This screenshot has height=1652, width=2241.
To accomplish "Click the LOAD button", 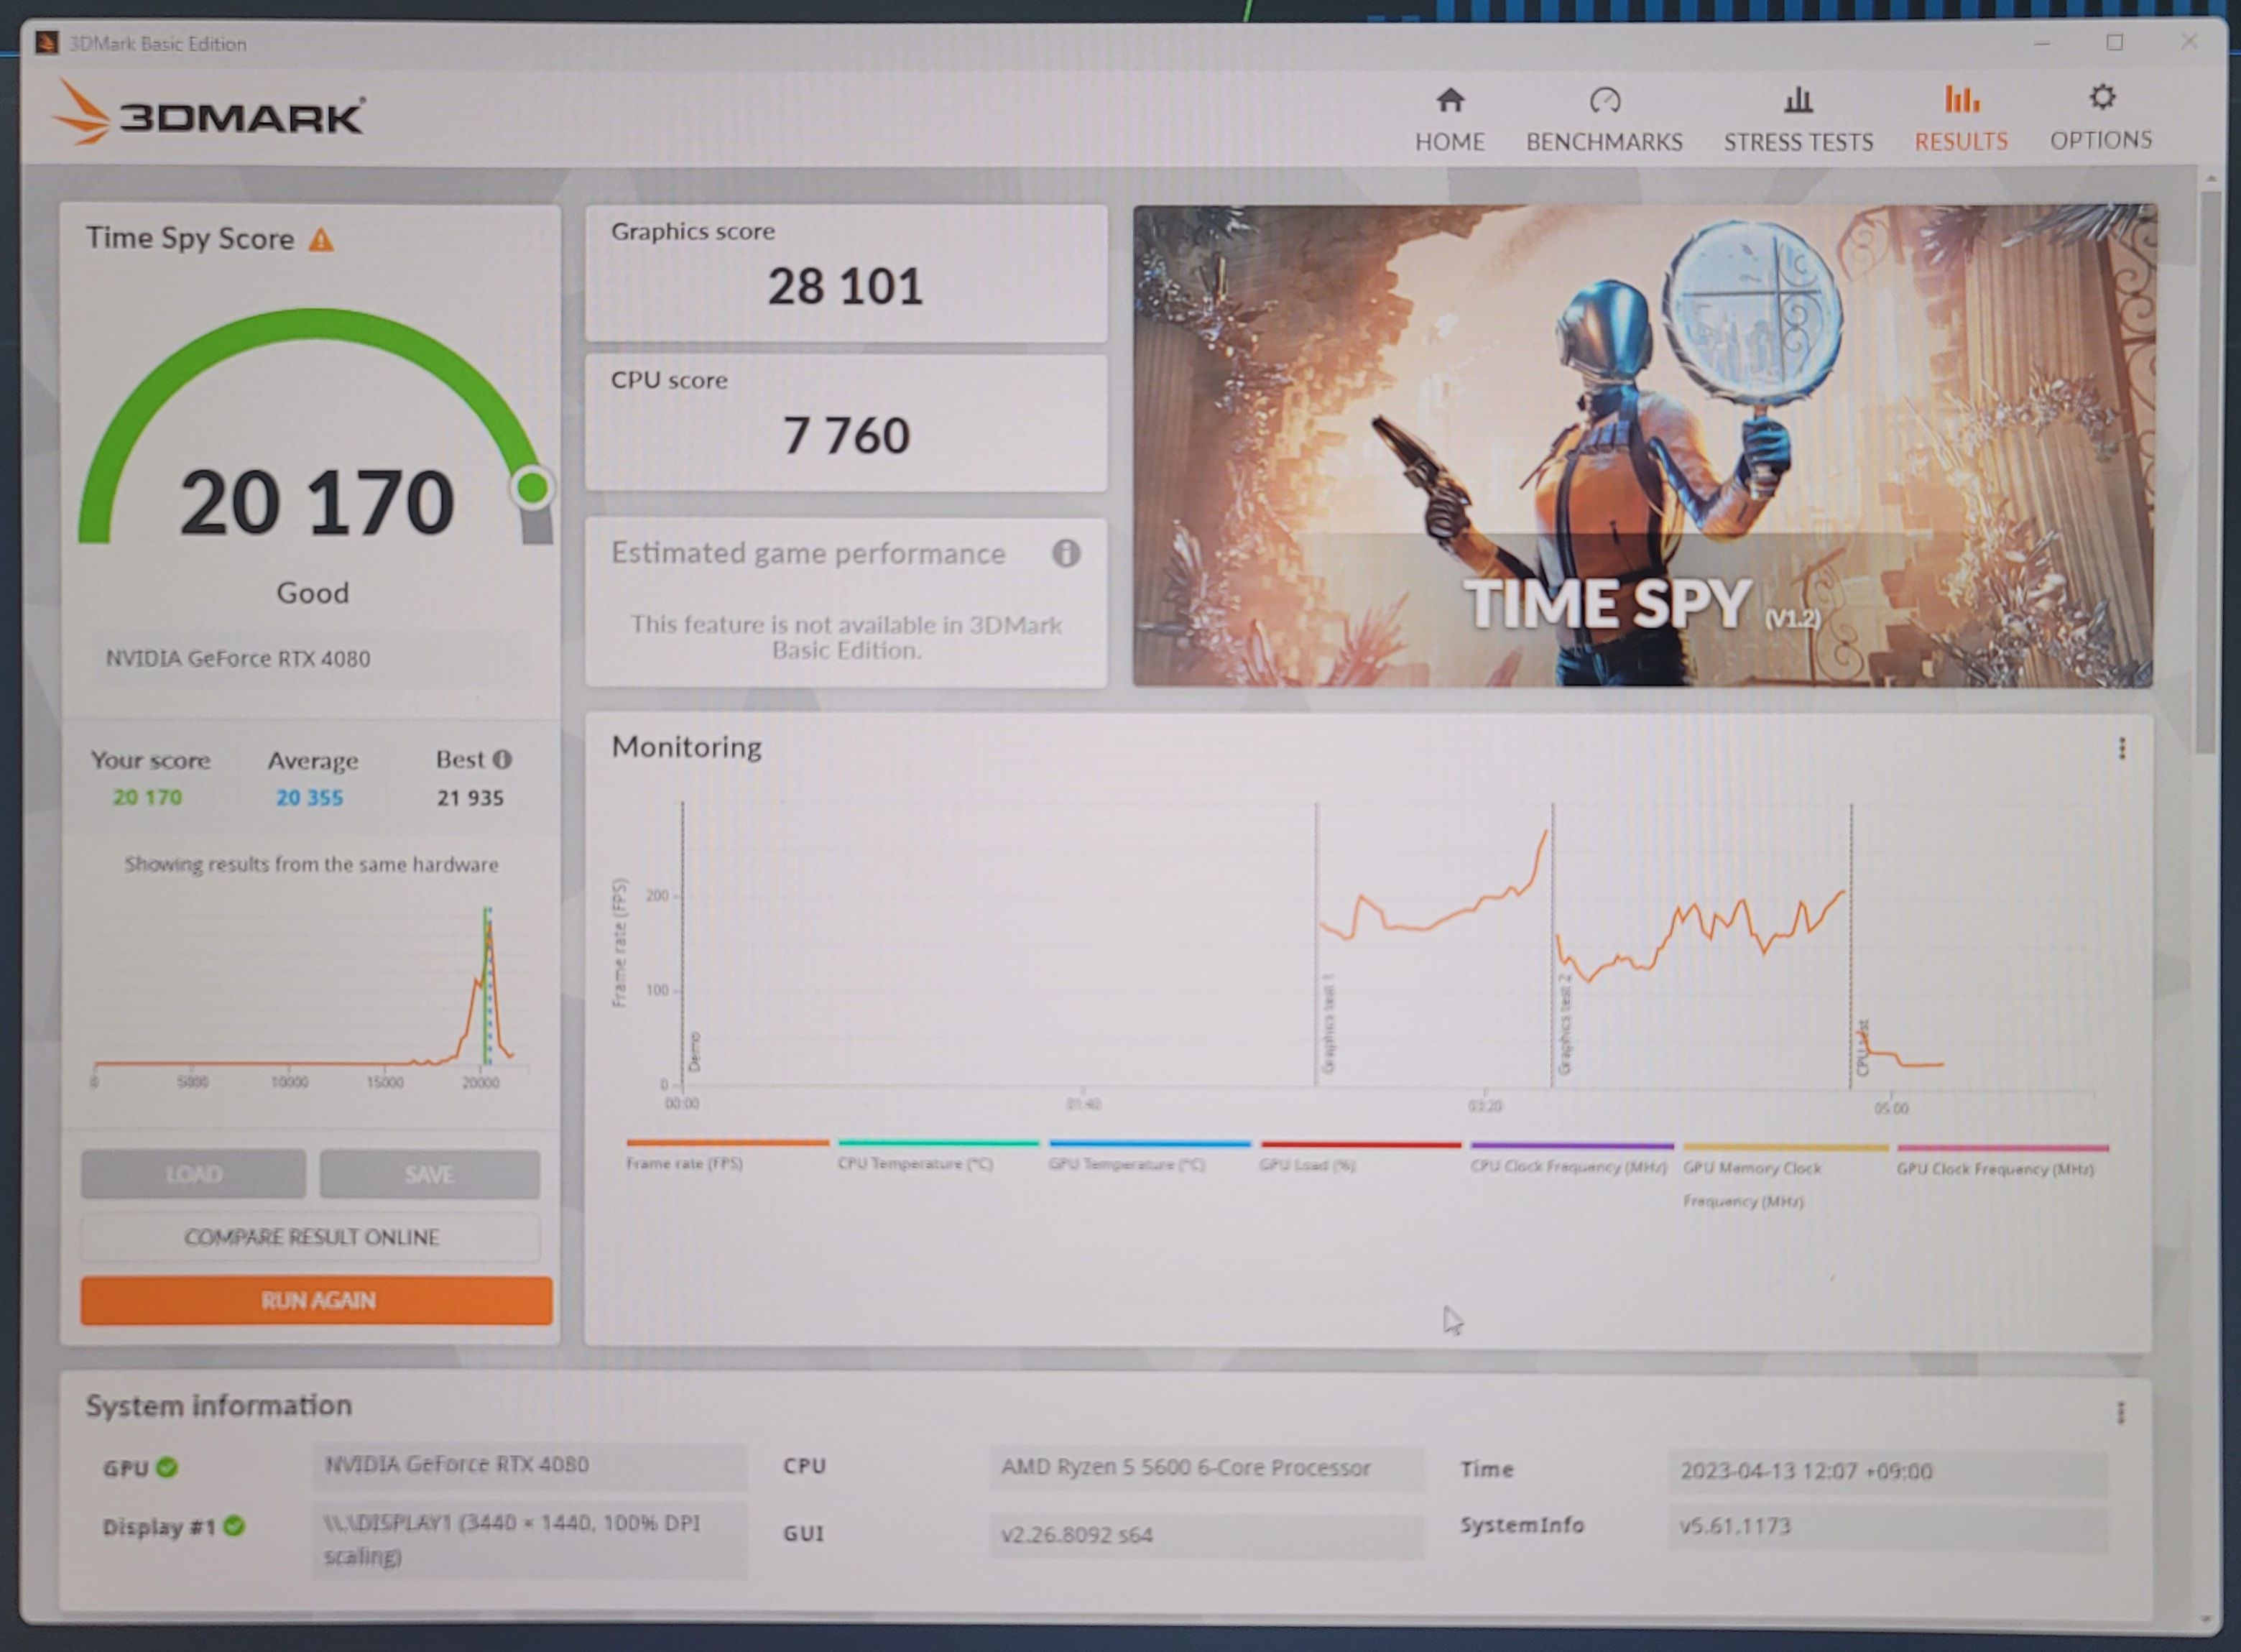I will click(194, 1173).
